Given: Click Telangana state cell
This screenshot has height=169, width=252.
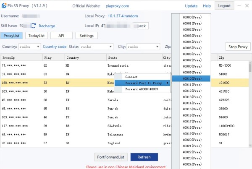Looking at the screenshot, I should coord(115,135).
